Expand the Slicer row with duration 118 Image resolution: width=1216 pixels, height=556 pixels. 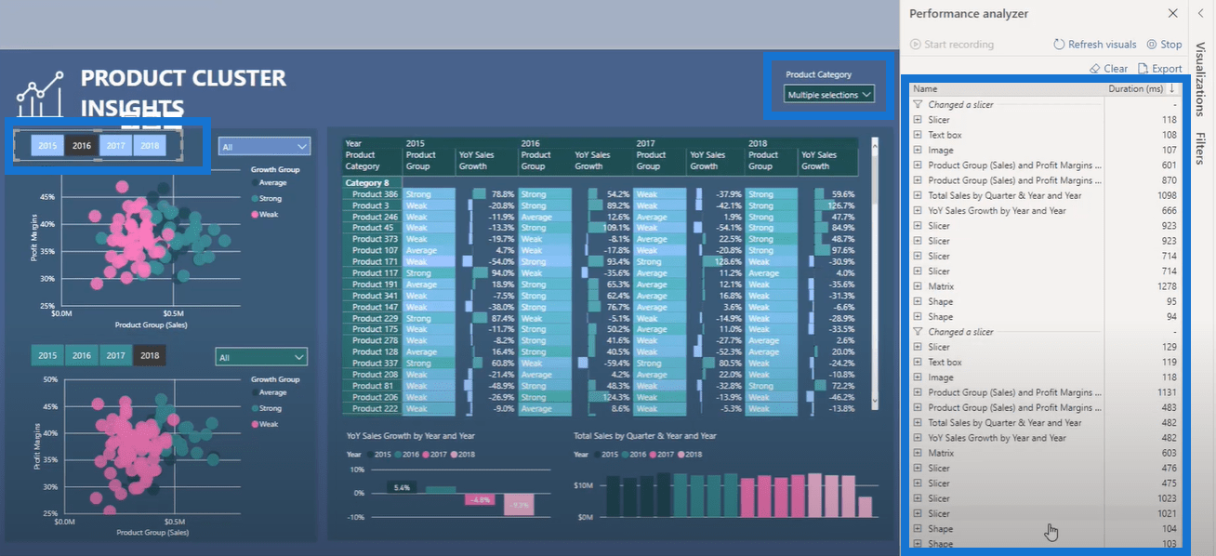coord(918,120)
